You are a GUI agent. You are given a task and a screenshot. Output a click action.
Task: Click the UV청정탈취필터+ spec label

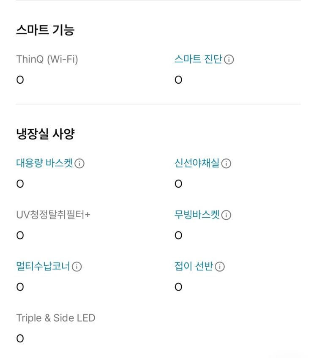(53, 215)
